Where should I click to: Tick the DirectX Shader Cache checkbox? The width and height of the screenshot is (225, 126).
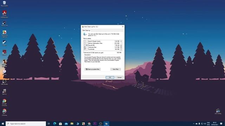[x=85, y=41]
